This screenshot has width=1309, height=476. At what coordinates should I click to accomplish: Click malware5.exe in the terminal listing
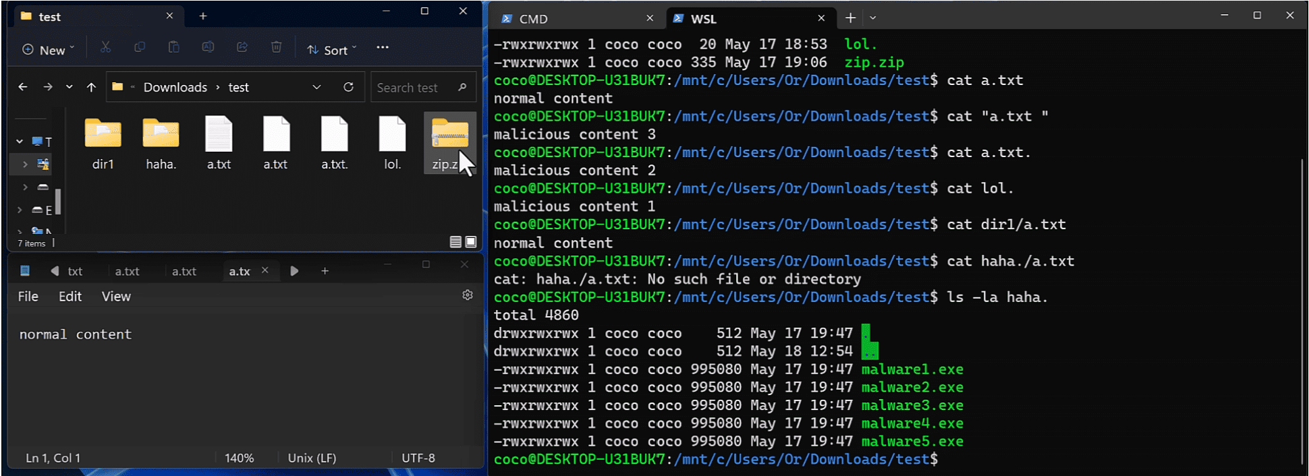pos(912,442)
